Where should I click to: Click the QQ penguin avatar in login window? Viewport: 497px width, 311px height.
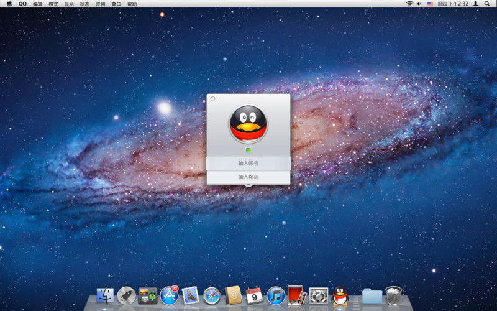pos(248,124)
